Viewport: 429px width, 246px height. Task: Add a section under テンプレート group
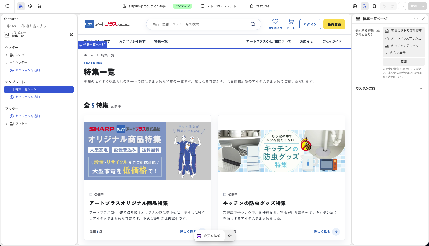click(x=25, y=97)
